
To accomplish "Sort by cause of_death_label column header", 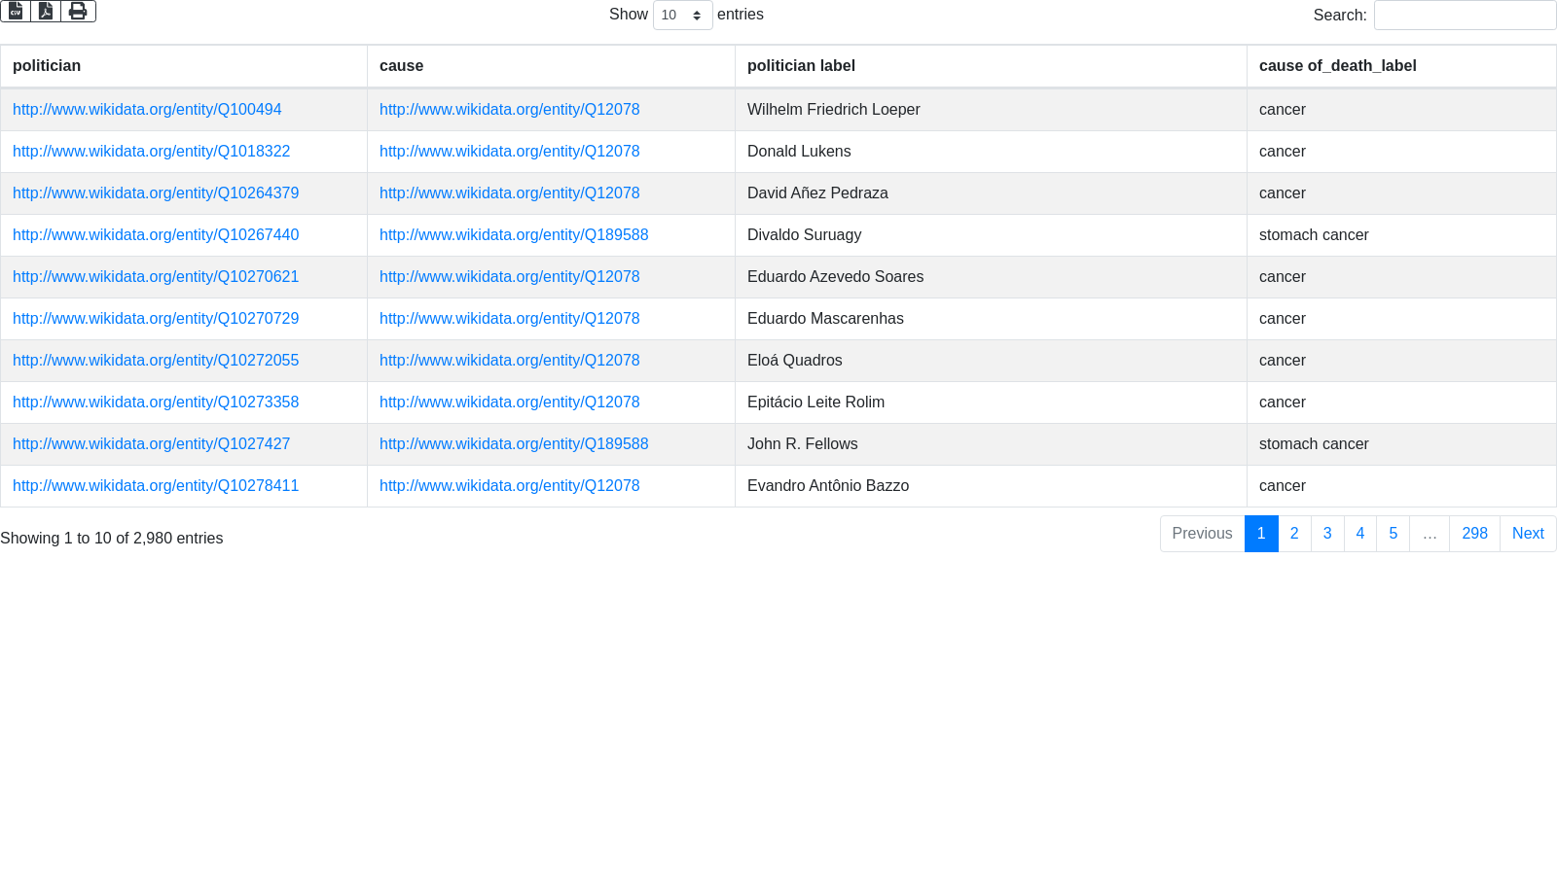I will pos(1401,66).
